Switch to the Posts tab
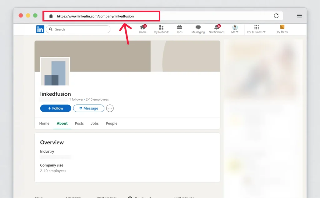Screen dimensions: 320x198 pyautogui.click(x=79, y=123)
